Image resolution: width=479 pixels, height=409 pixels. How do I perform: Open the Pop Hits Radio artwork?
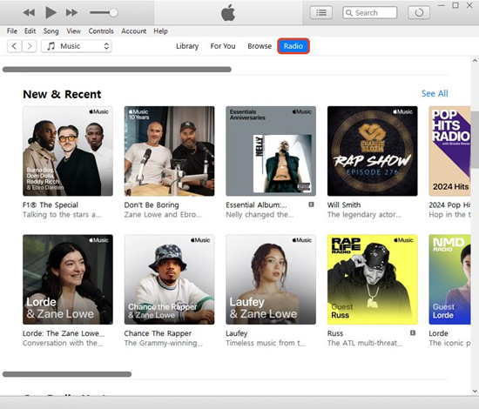click(449, 151)
